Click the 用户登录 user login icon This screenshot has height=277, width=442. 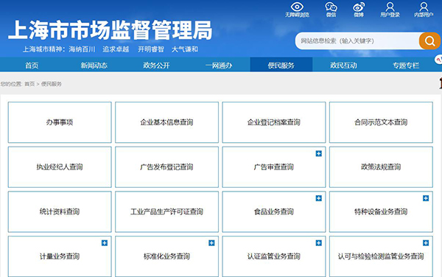pyautogui.click(x=390, y=7)
